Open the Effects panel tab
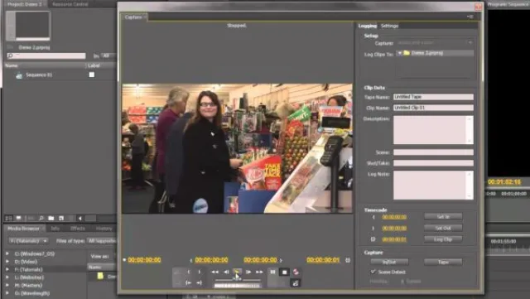 click(x=78, y=229)
